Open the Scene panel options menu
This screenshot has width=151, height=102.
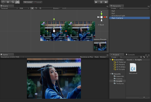click(107, 6)
